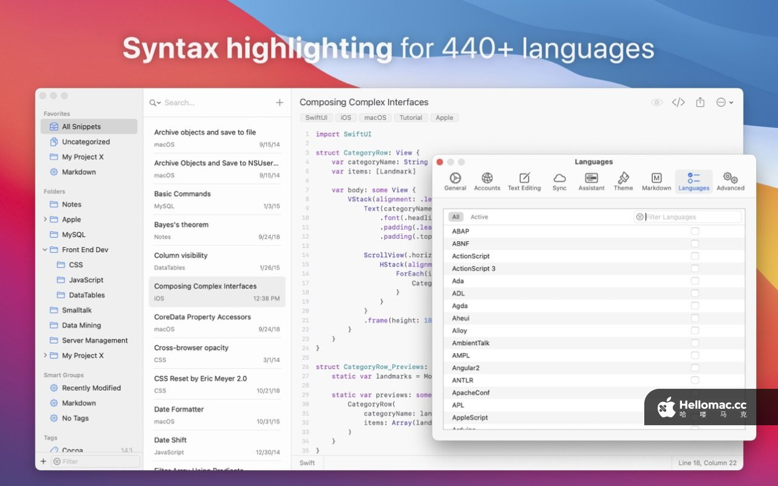The image size is (778, 486).
Task: Open Basic Commands snippet
Action: [x=217, y=200]
